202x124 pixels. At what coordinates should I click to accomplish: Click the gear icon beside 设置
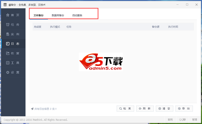click(x=8, y=72)
